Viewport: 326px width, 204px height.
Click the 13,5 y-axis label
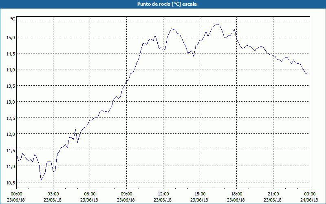(11, 86)
